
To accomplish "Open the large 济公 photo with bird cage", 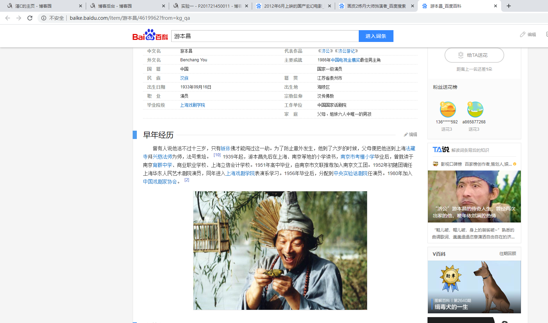I will click(280, 251).
